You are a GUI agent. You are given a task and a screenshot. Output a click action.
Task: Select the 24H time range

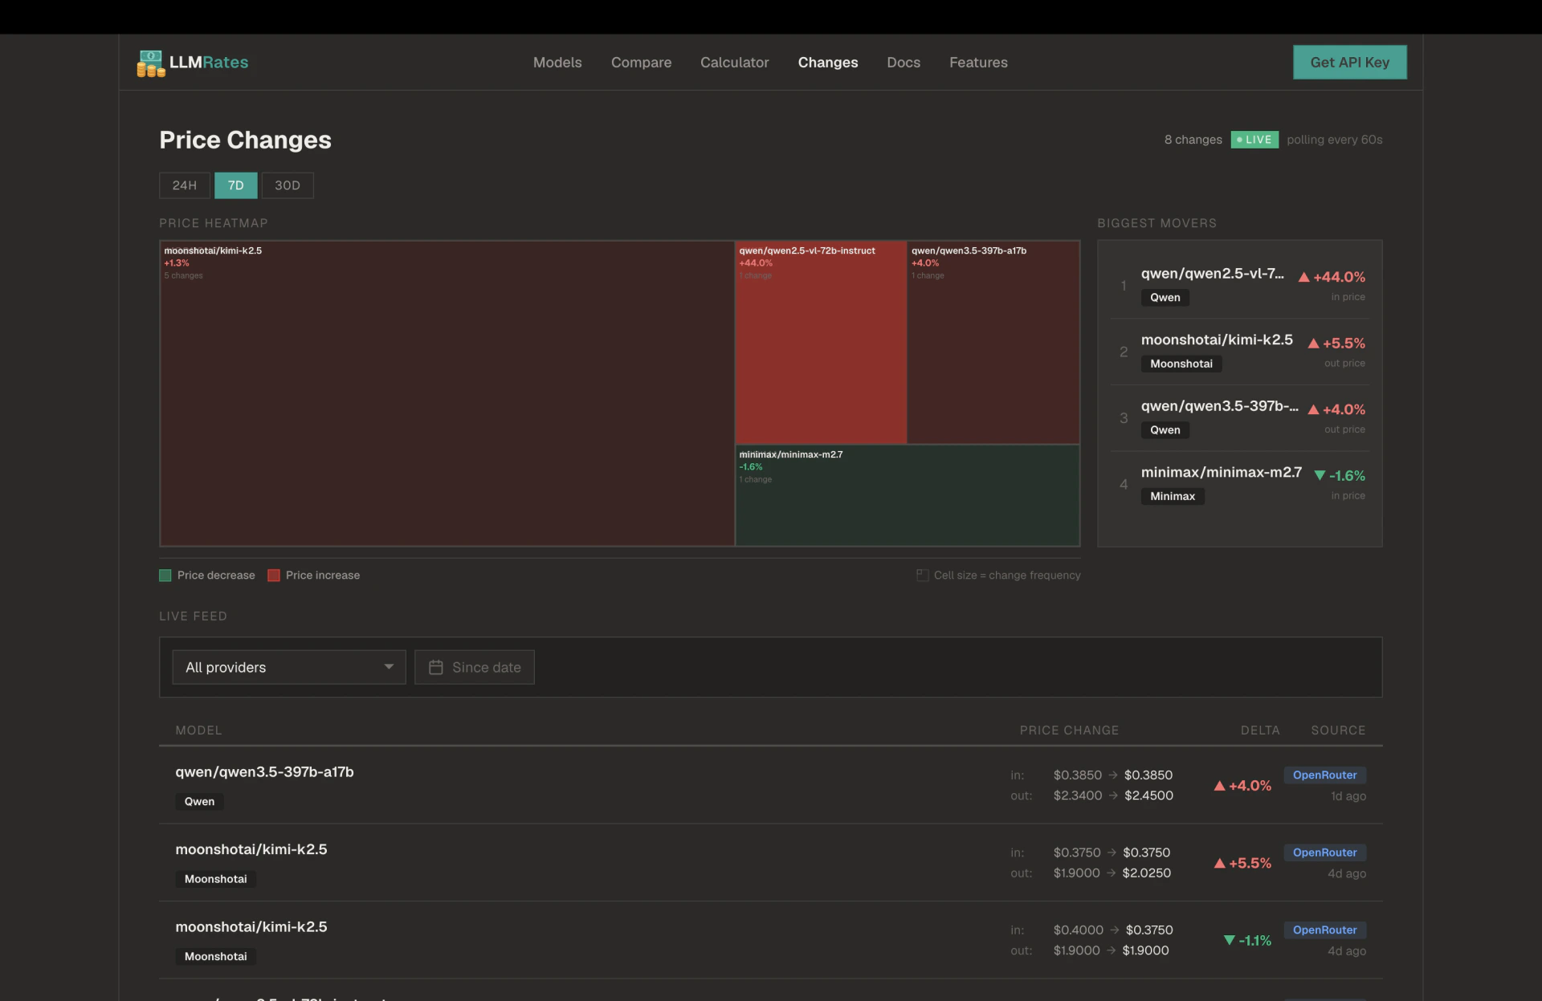[185, 185]
